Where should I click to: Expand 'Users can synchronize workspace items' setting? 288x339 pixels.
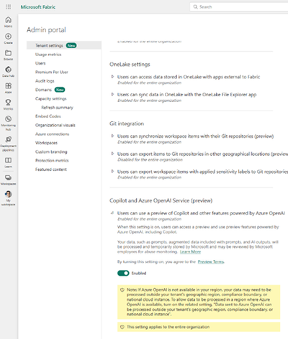pos(112,136)
